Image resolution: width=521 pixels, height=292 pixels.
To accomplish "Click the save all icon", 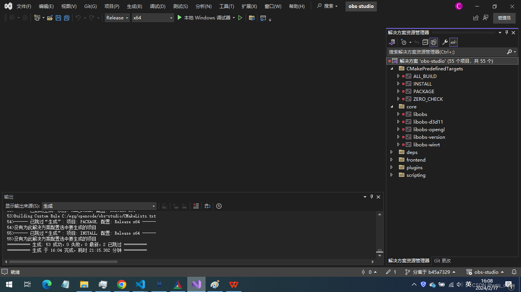I will [x=67, y=18].
